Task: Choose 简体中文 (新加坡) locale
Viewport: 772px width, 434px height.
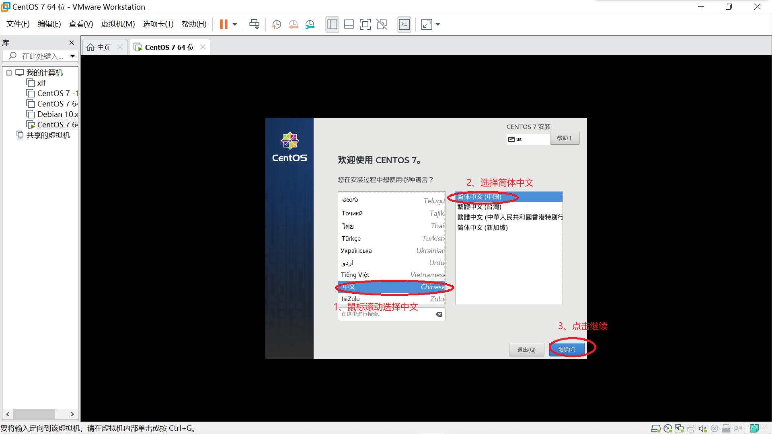Action: [509, 227]
